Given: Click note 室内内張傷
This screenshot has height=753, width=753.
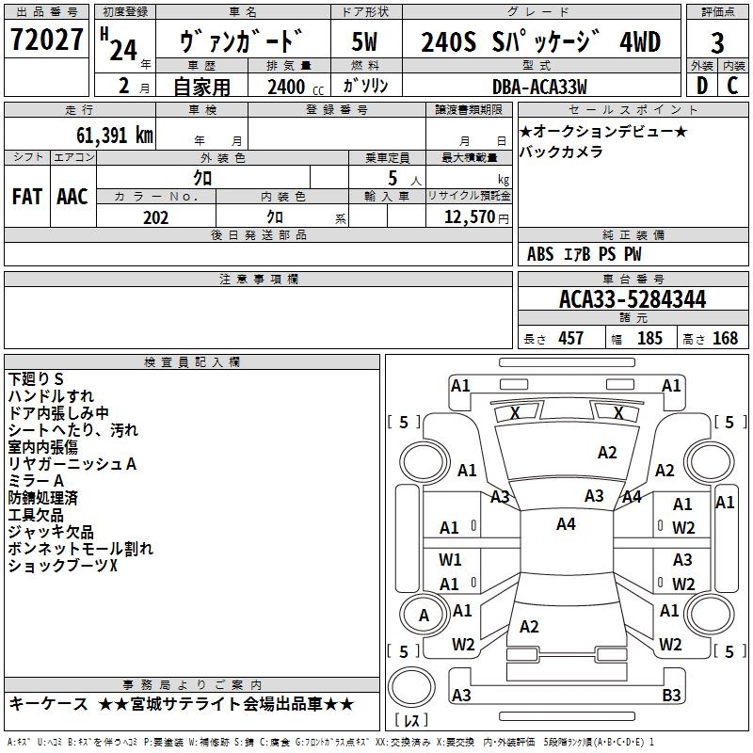Looking at the screenshot, I should tap(43, 446).
